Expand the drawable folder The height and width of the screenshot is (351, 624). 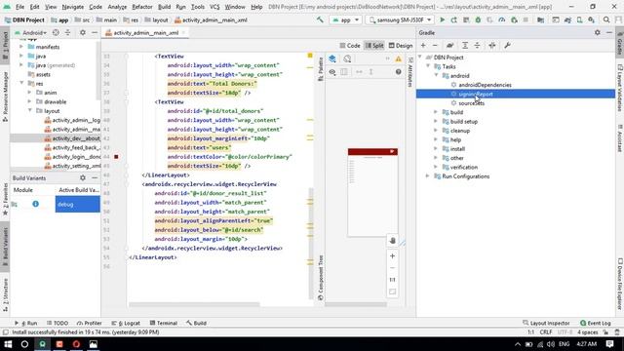pos(29,101)
